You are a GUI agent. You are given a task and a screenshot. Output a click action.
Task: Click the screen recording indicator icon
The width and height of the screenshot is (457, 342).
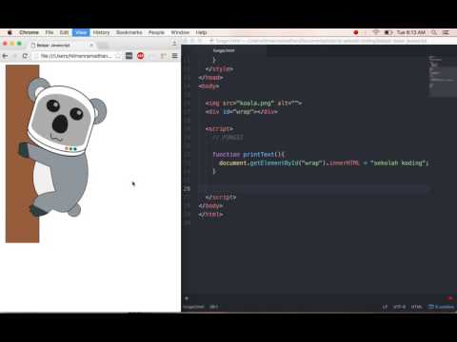(x=356, y=32)
